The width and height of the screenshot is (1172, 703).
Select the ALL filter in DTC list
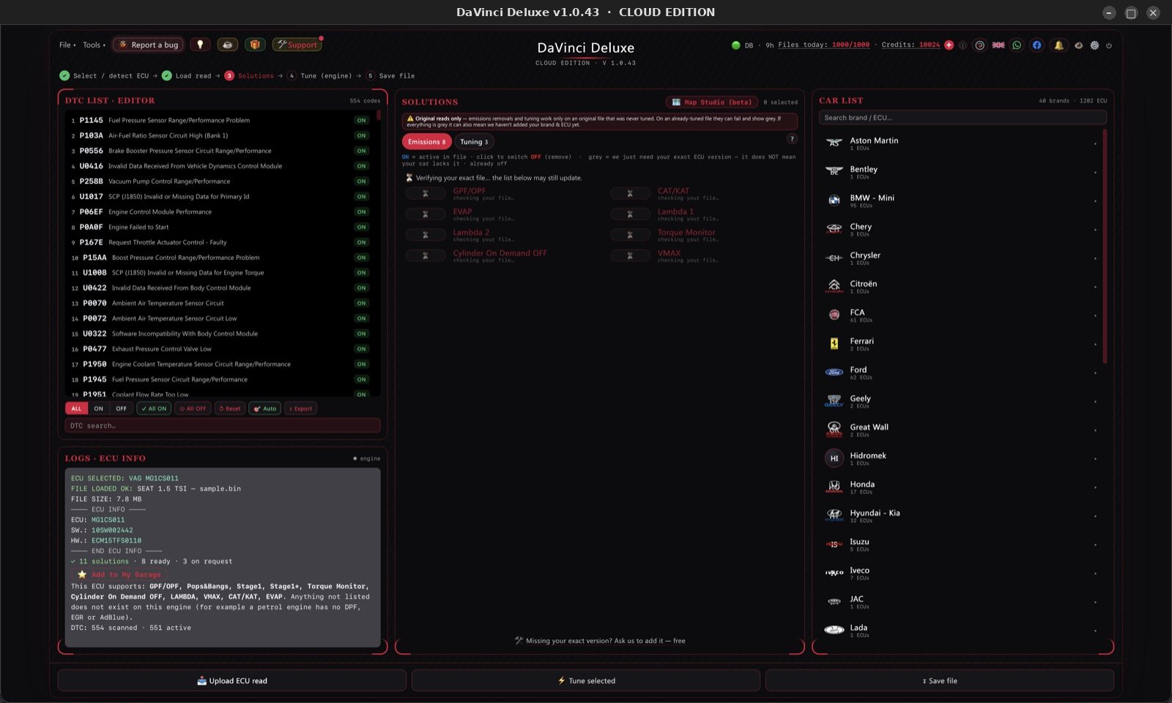76,409
